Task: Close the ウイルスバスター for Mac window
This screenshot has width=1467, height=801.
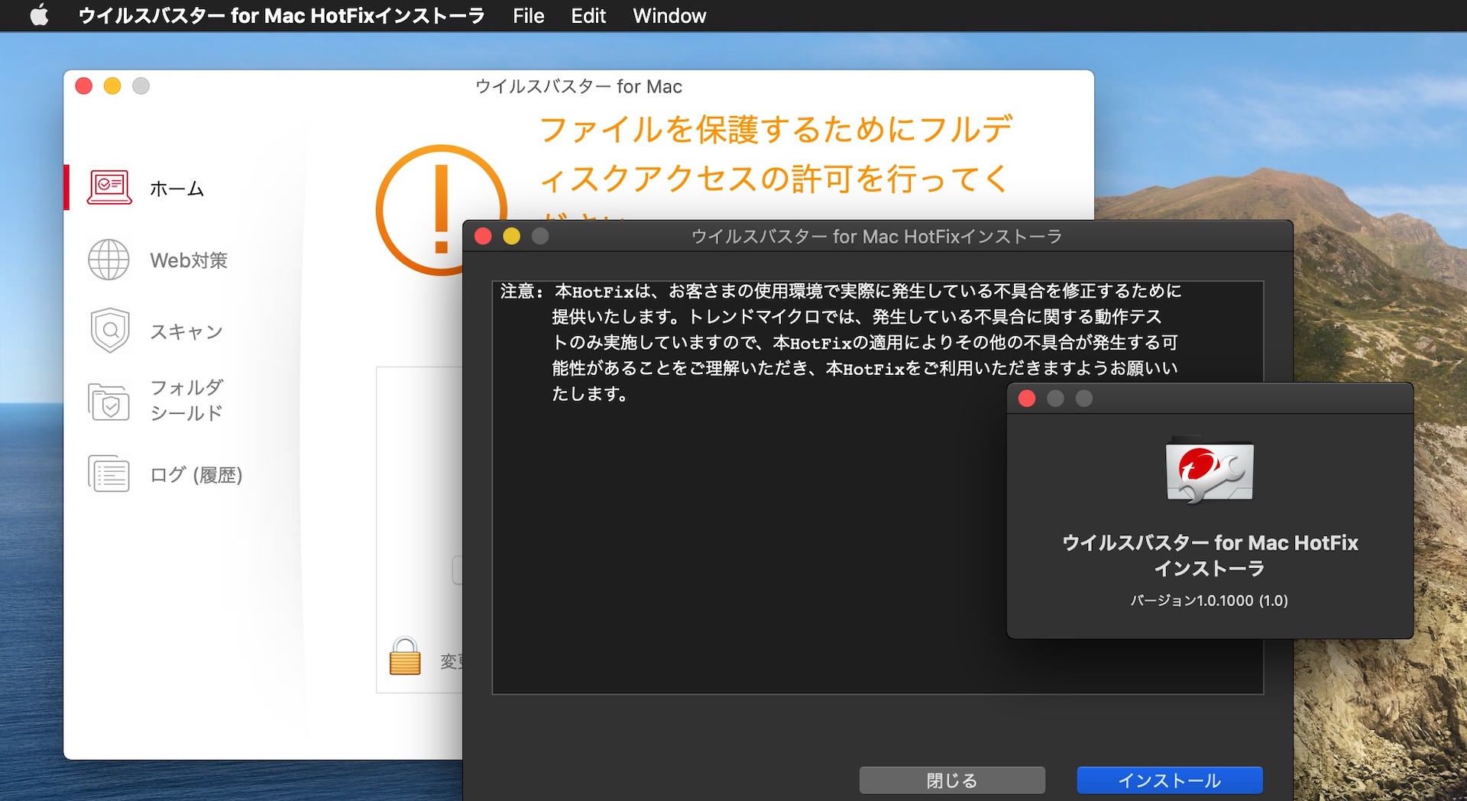Action: click(84, 86)
